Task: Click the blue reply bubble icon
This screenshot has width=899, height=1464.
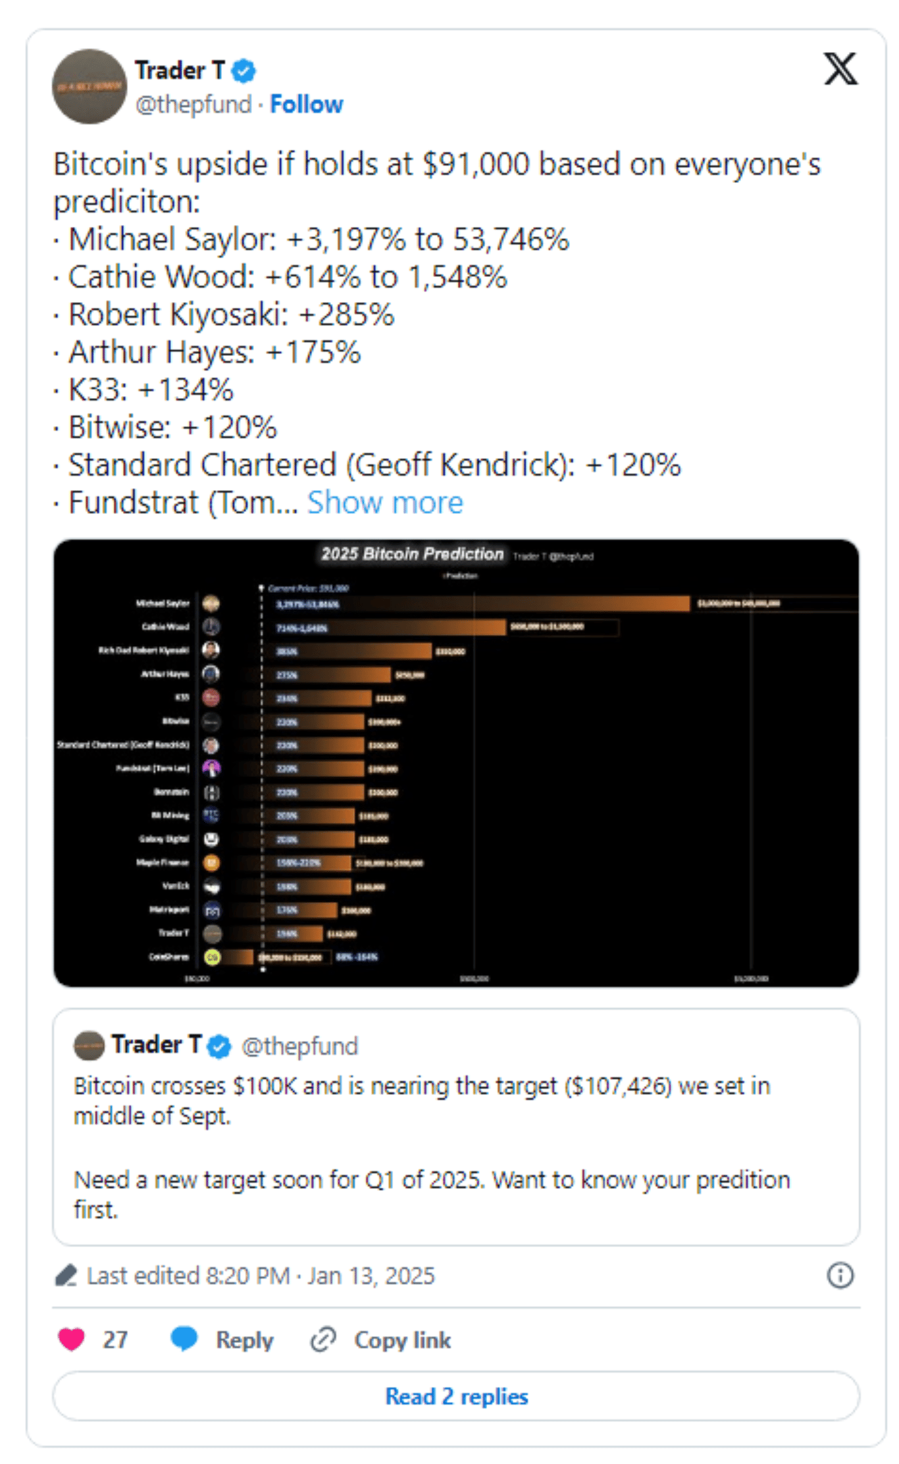Action: [184, 1340]
